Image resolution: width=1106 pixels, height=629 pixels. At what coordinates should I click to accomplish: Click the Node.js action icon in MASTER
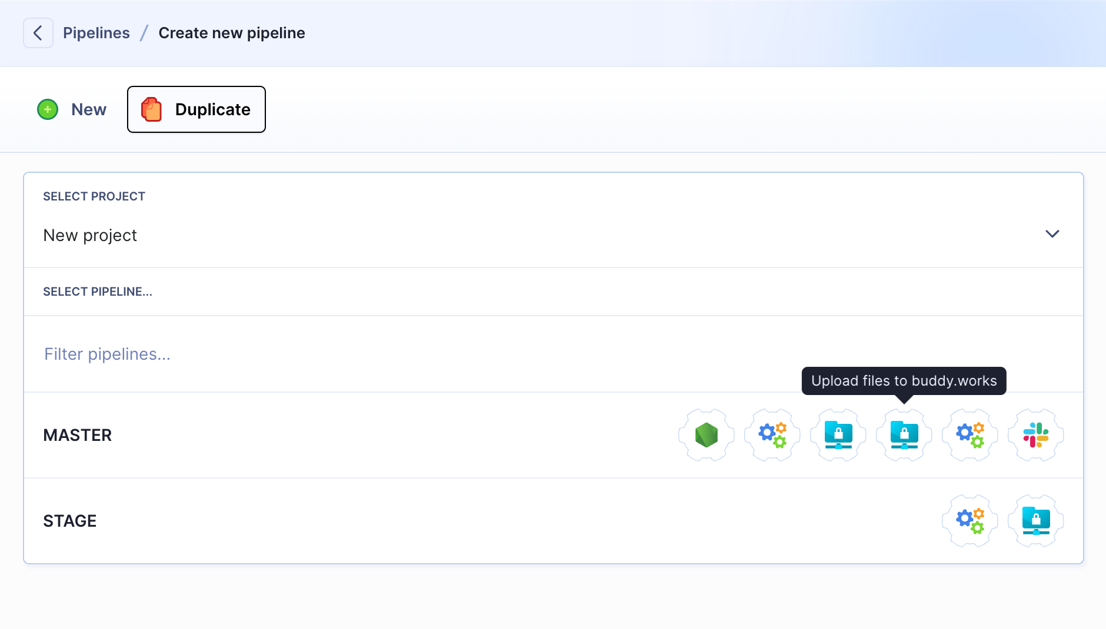(707, 435)
